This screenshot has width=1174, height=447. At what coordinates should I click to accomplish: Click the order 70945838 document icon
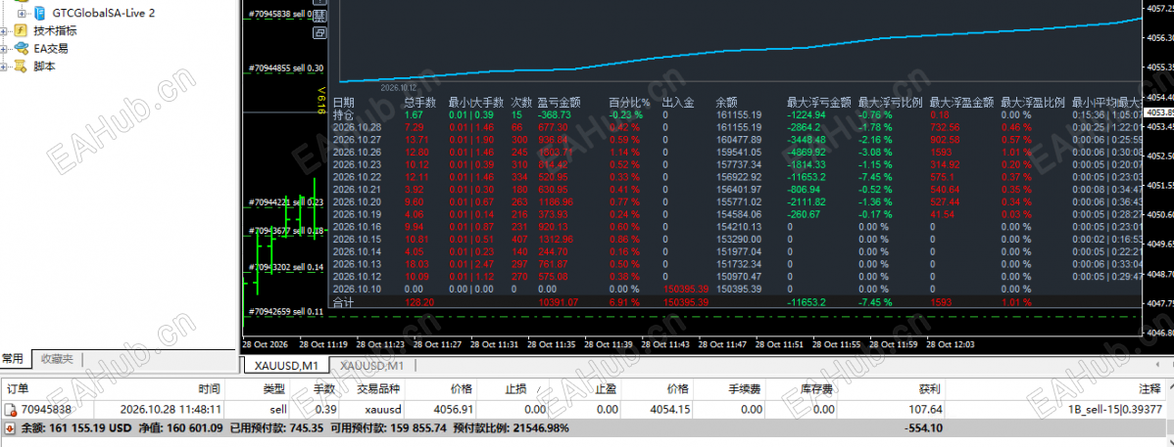pyautogui.click(x=11, y=410)
